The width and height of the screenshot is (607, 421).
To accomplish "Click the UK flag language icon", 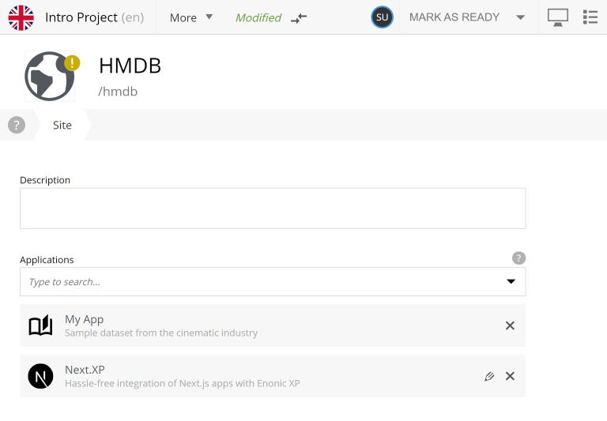I will click(21, 17).
